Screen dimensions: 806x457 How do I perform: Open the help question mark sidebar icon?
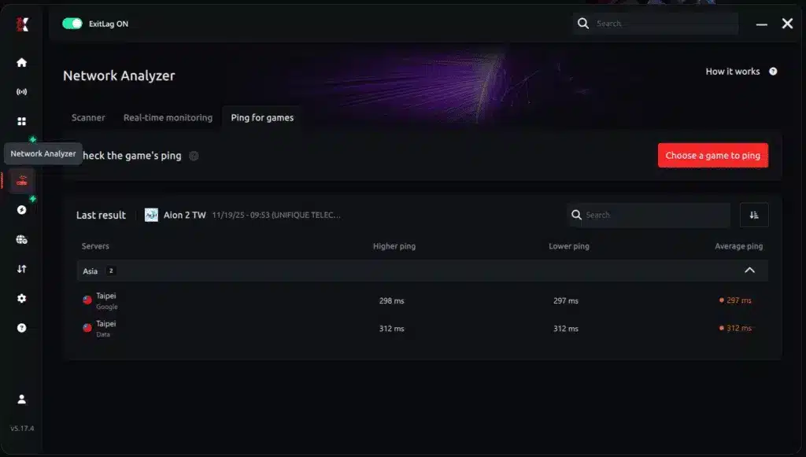tap(21, 327)
